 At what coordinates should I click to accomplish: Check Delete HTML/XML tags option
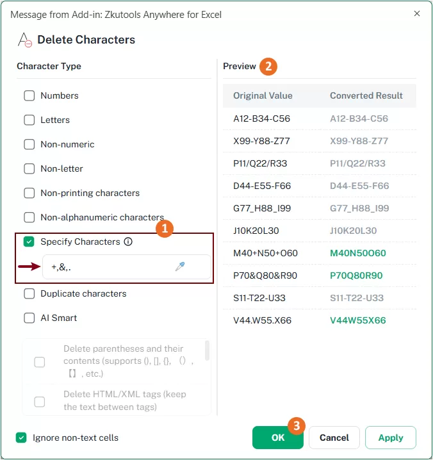[x=40, y=402]
